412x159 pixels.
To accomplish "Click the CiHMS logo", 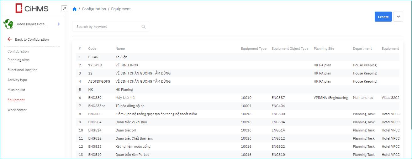I will (x=32, y=8).
